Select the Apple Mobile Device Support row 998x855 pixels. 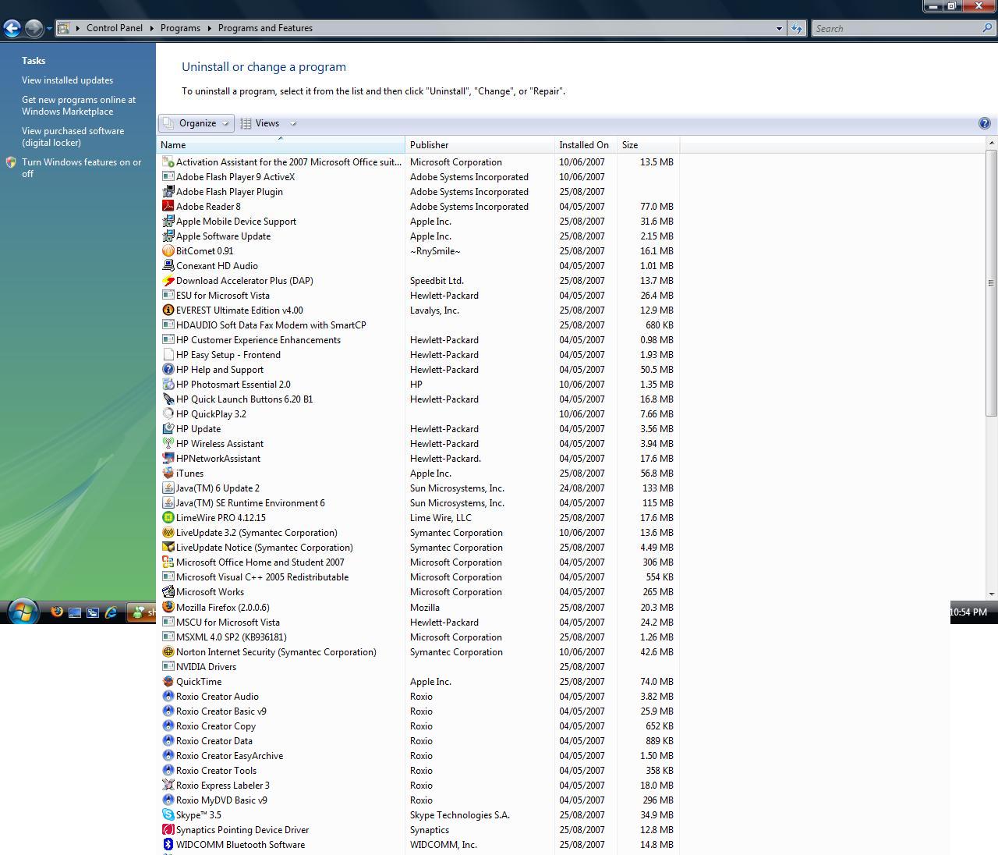tap(418, 222)
